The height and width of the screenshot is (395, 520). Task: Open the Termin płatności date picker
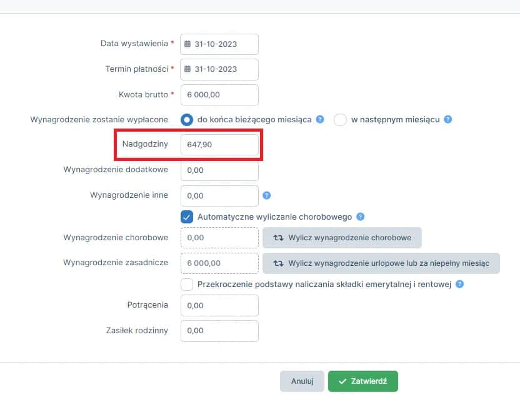point(219,69)
